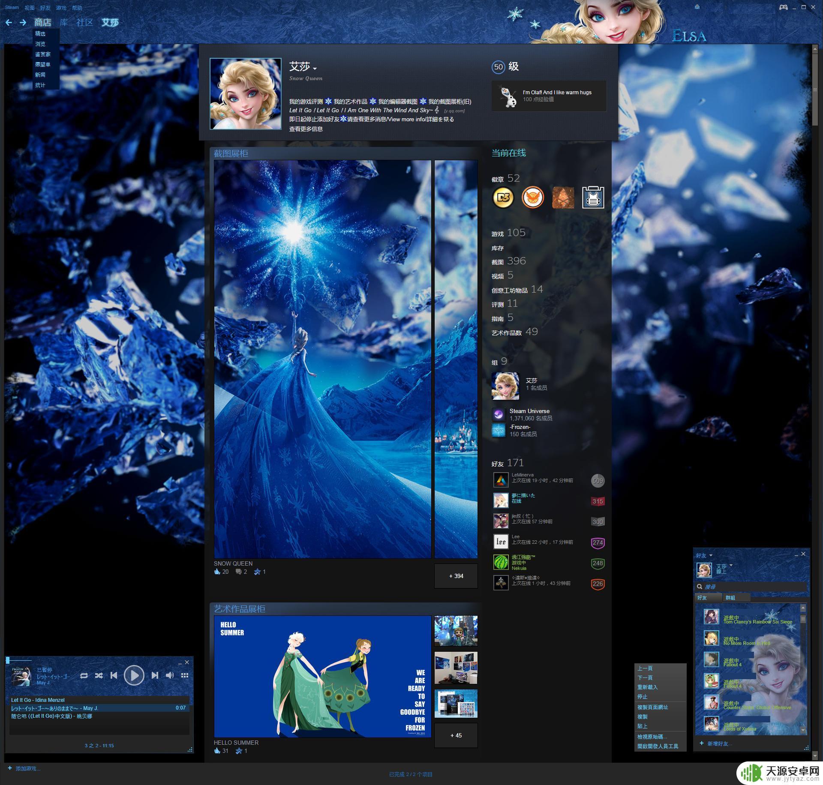
Task: Click the Olaf warm hugs badge icon
Action: pos(508,96)
